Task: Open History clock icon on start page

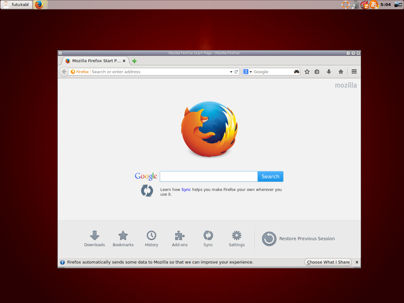Action: click(151, 235)
